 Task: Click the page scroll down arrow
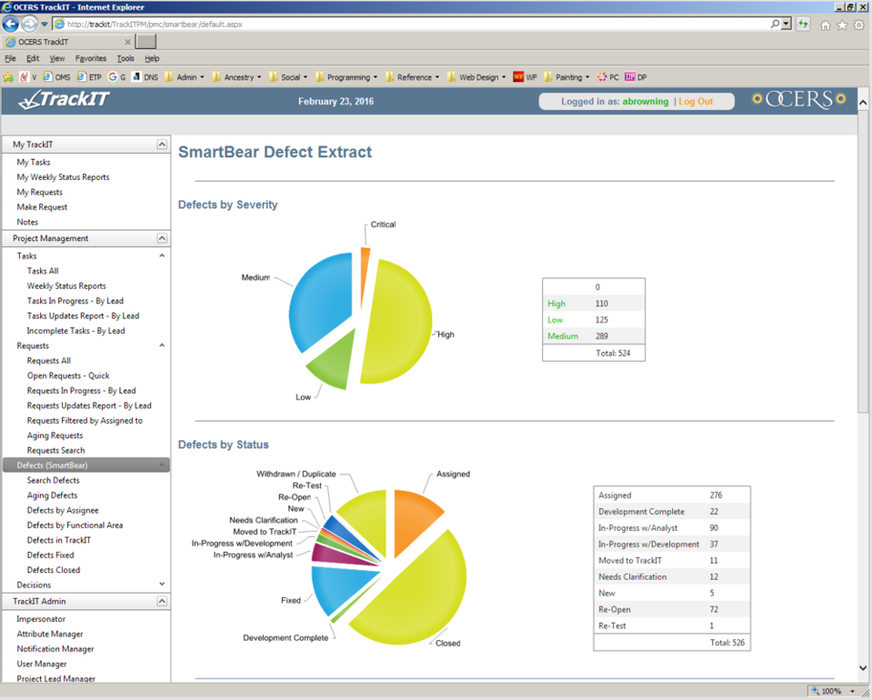click(863, 668)
